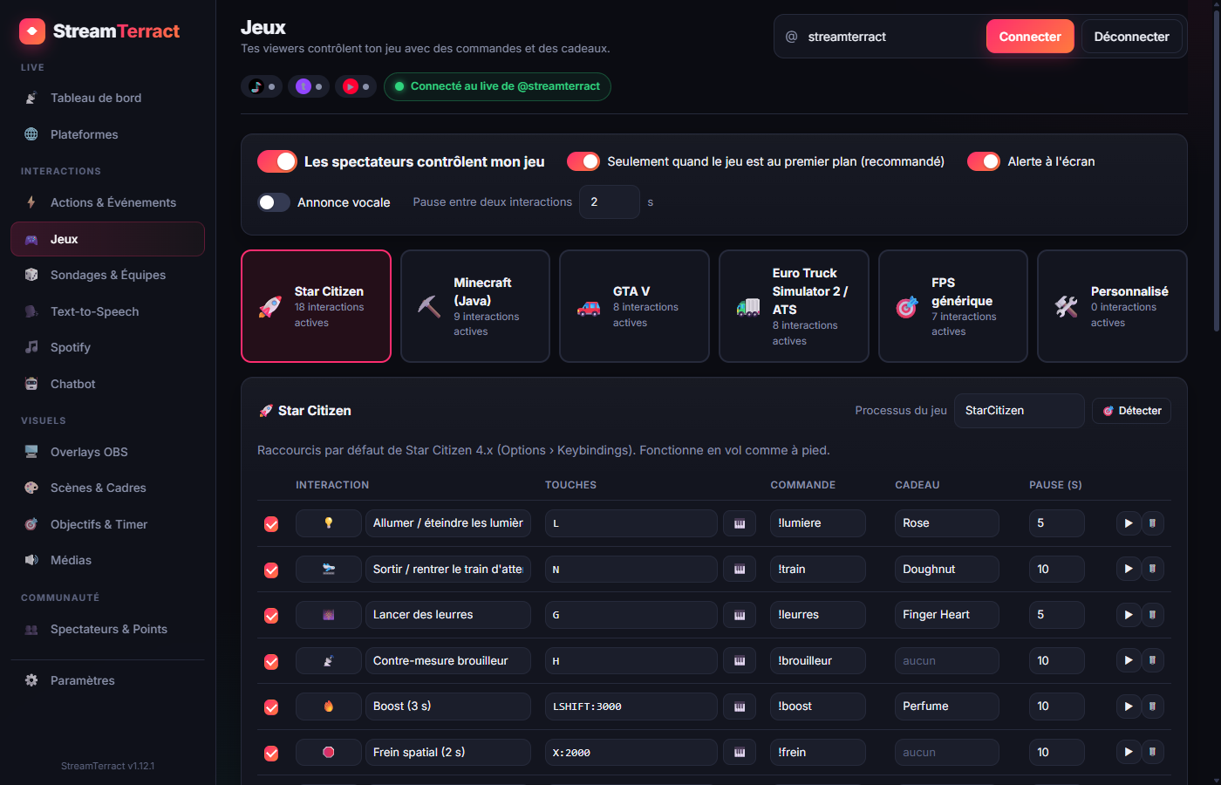
Task: Delete the !train interaction row
Action: 1152,569
